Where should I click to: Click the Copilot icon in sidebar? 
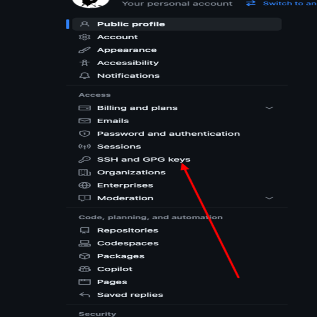coord(85,269)
